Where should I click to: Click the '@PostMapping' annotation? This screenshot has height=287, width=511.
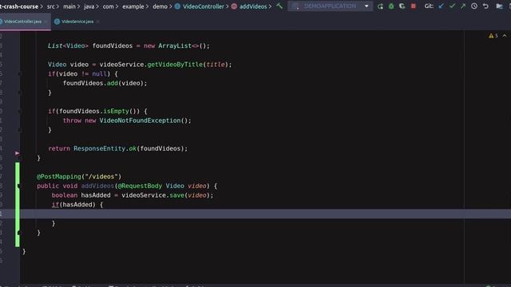pos(59,176)
